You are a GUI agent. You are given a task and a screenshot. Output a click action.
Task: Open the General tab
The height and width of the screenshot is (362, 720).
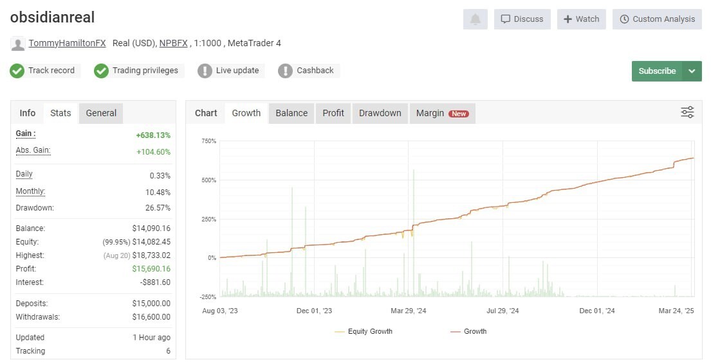click(x=101, y=113)
